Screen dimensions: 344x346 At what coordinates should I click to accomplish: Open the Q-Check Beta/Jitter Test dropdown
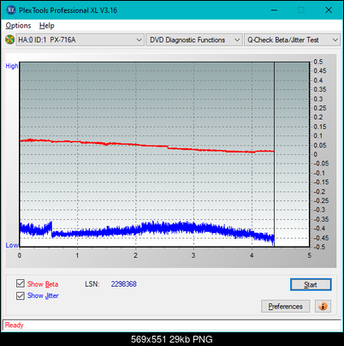click(x=292, y=40)
